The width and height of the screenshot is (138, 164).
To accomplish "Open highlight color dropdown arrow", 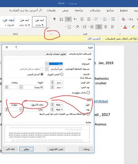I will click(129, 27).
